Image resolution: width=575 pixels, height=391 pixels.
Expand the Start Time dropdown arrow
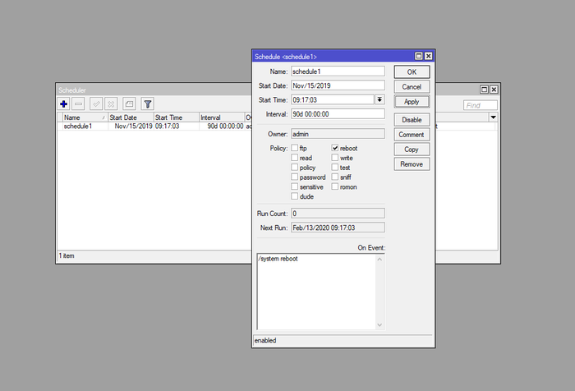[379, 99]
